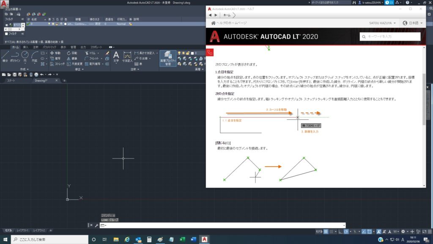
Task: Click the help keyword search field
Action: (390, 36)
